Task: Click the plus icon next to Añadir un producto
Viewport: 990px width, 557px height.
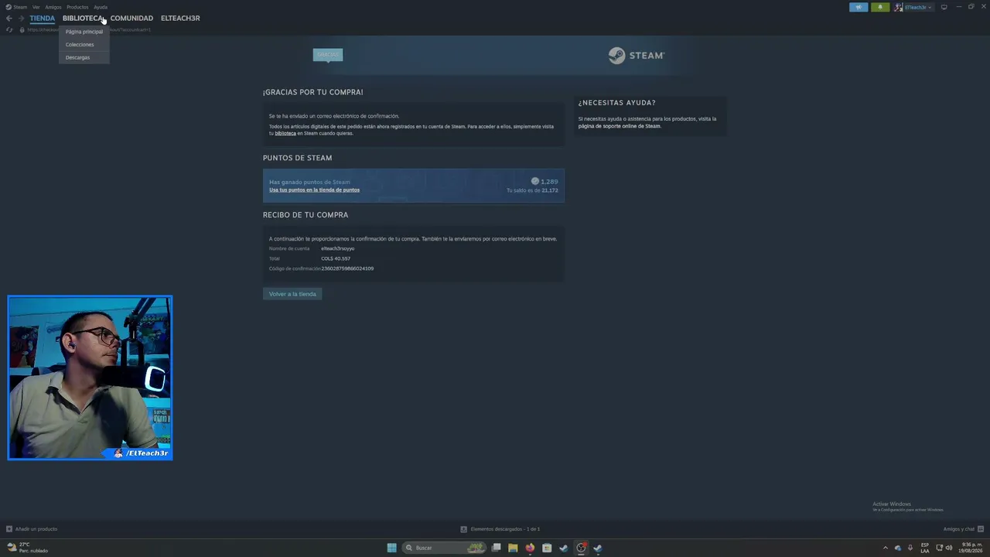Action: [x=9, y=529]
